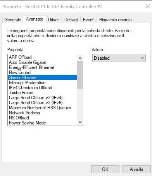The width and height of the screenshot is (152, 176).
Task: Select Energy-Efficient Ethernet property
Action: point(43,67)
